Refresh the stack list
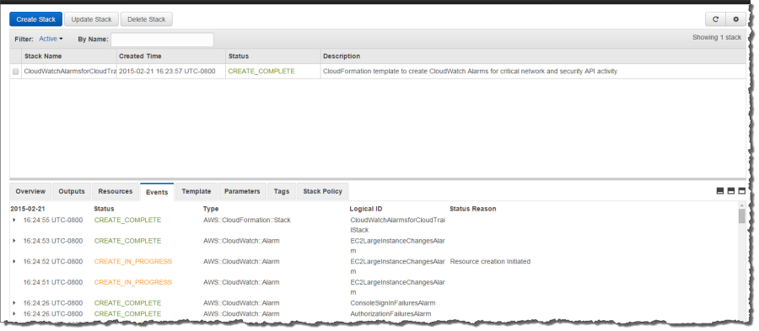Screen dimensions: 759x331 [x=715, y=19]
